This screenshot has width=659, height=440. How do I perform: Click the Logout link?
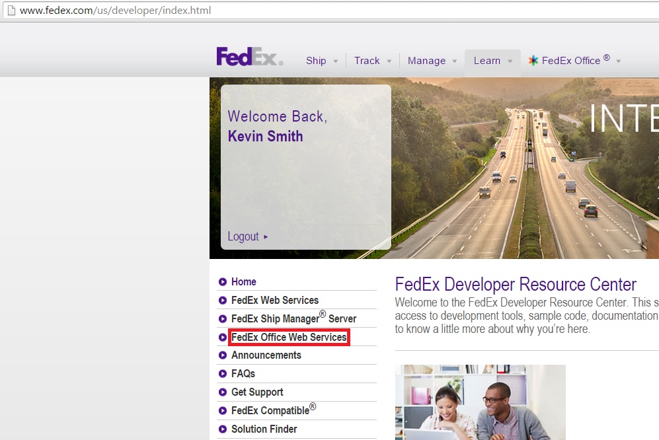point(245,236)
